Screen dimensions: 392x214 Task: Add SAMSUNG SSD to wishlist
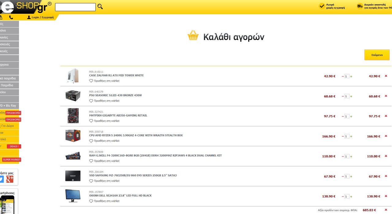[x=104, y=181]
